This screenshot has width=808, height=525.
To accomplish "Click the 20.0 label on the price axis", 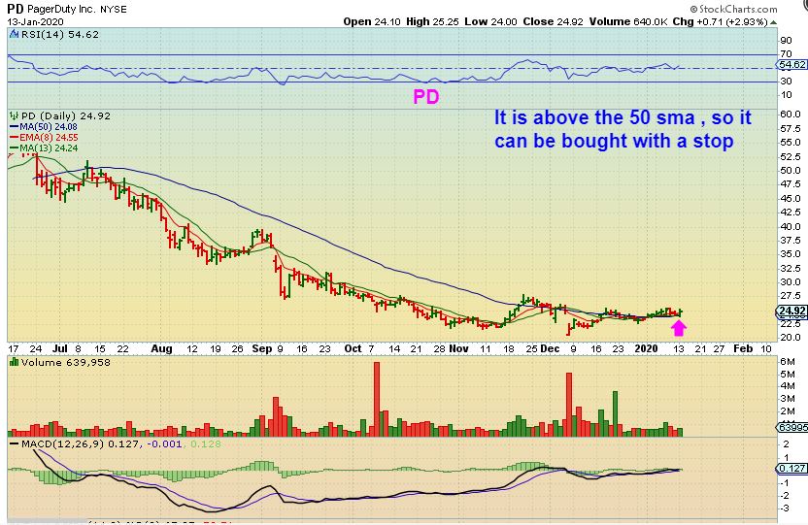I will (x=791, y=338).
